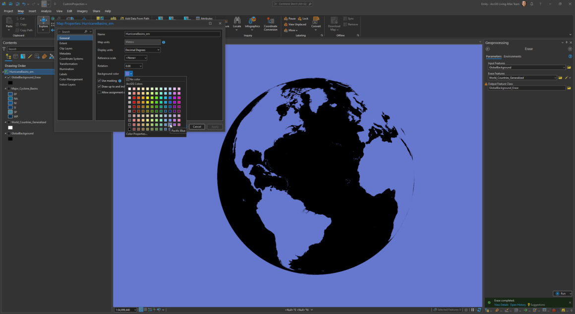Open the Infographics tool

pyautogui.click(x=252, y=23)
